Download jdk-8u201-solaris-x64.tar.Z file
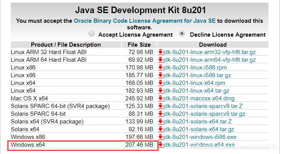The height and width of the screenshot is (154, 282). (197, 122)
